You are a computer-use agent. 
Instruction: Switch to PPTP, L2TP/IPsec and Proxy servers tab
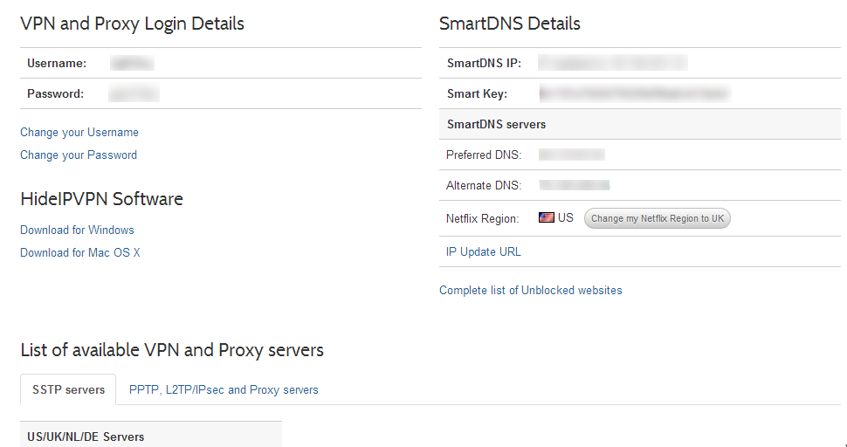point(224,389)
